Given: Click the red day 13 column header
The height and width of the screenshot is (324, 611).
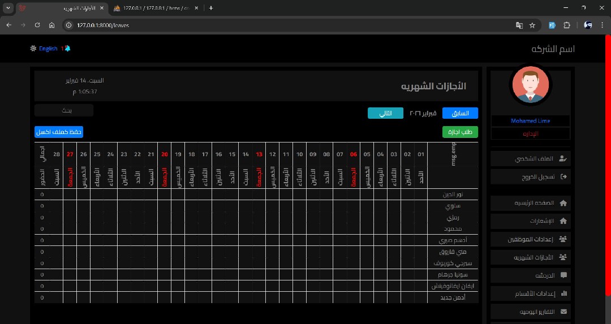Looking at the screenshot, I should pos(259,154).
